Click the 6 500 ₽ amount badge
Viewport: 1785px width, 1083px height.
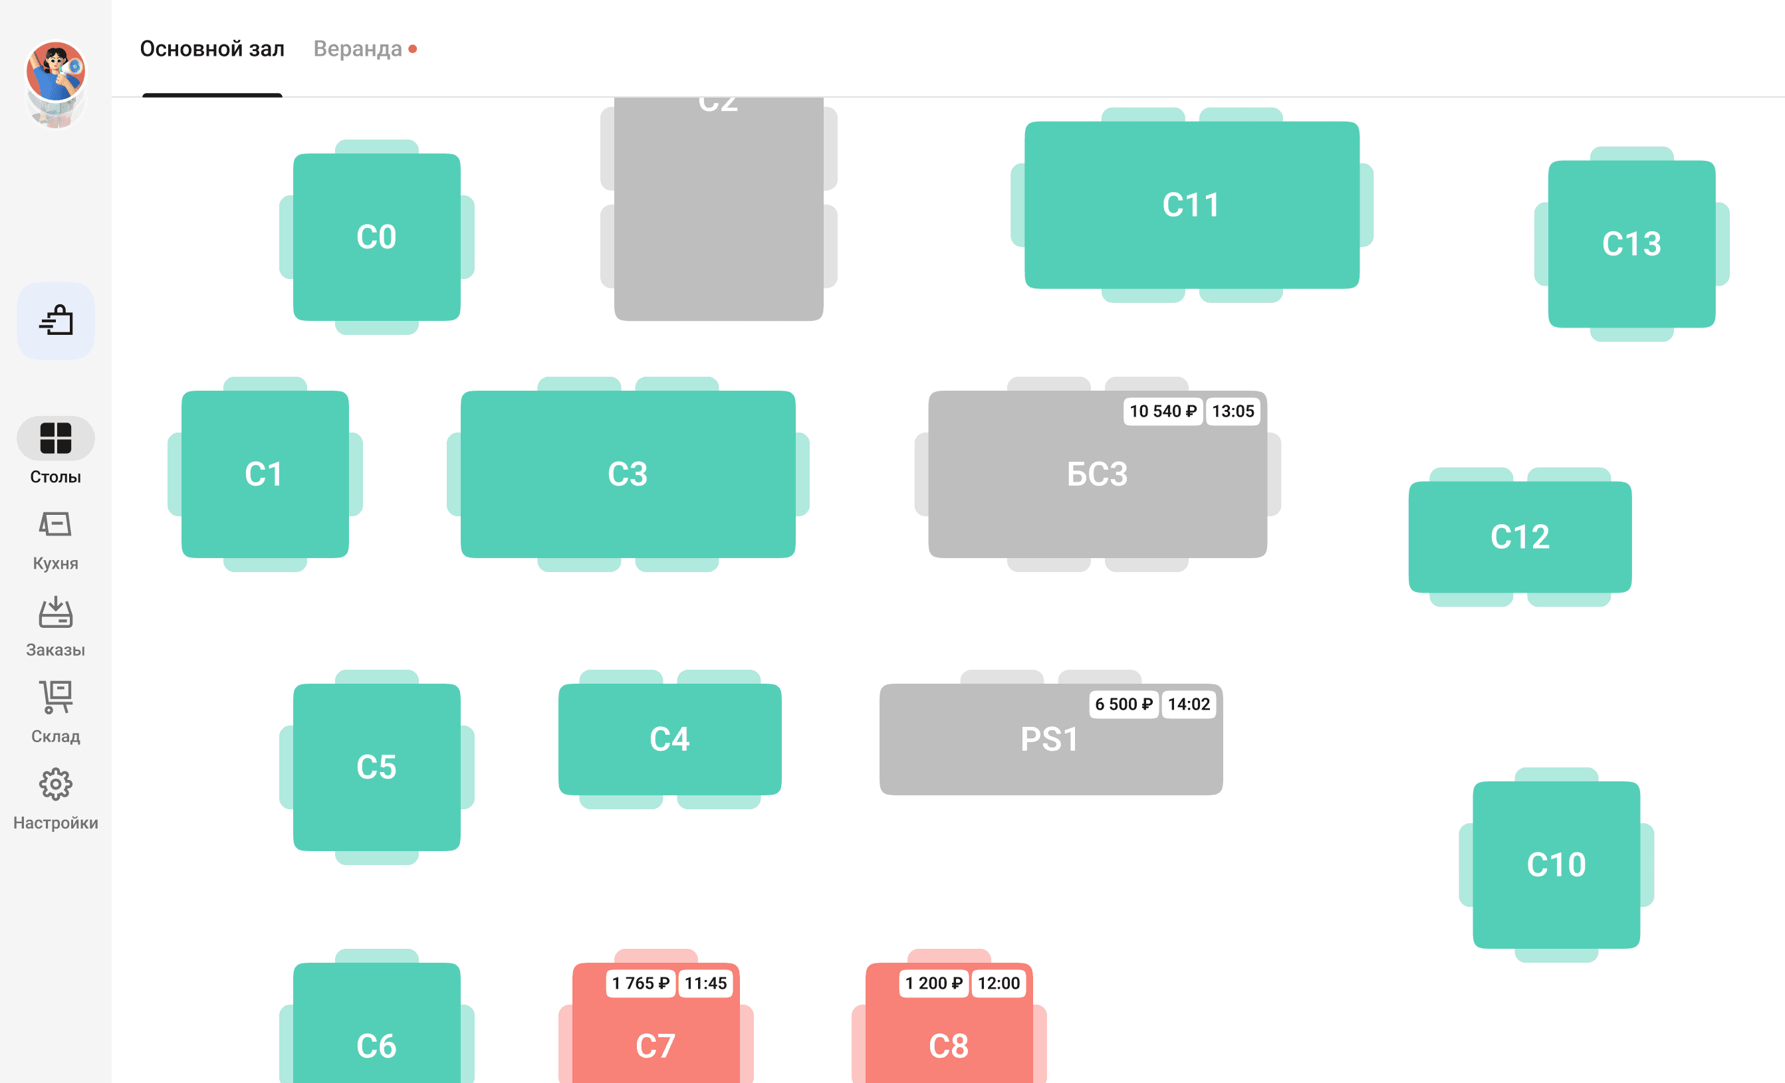(x=1124, y=704)
